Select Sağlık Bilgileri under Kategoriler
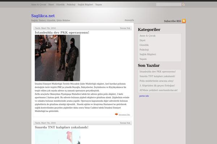 (x=148, y=54)
